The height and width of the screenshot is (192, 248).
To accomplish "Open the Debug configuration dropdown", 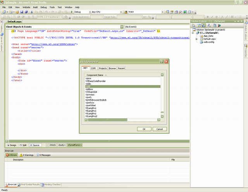I will tap(90, 12).
